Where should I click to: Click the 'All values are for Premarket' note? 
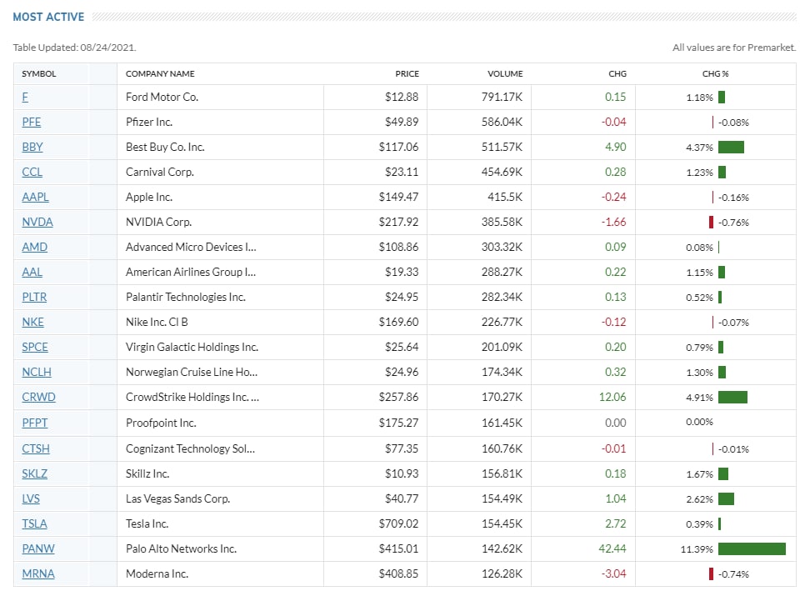point(734,48)
